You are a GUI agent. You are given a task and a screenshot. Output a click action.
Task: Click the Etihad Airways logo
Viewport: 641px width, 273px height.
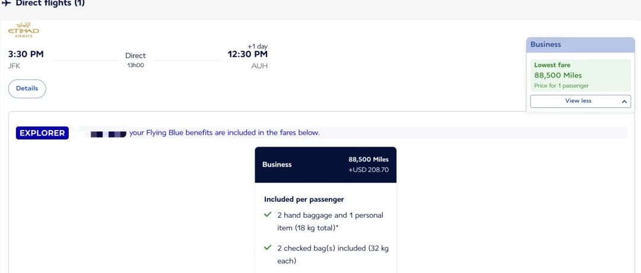(x=24, y=31)
